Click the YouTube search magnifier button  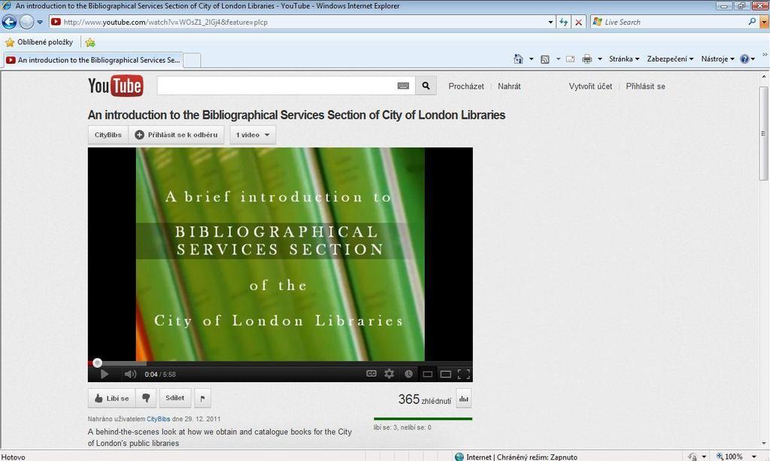pyautogui.click(x=426, y=86)
